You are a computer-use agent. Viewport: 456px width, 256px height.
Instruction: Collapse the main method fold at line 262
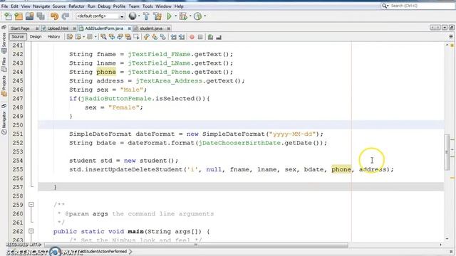pos(31,231)
